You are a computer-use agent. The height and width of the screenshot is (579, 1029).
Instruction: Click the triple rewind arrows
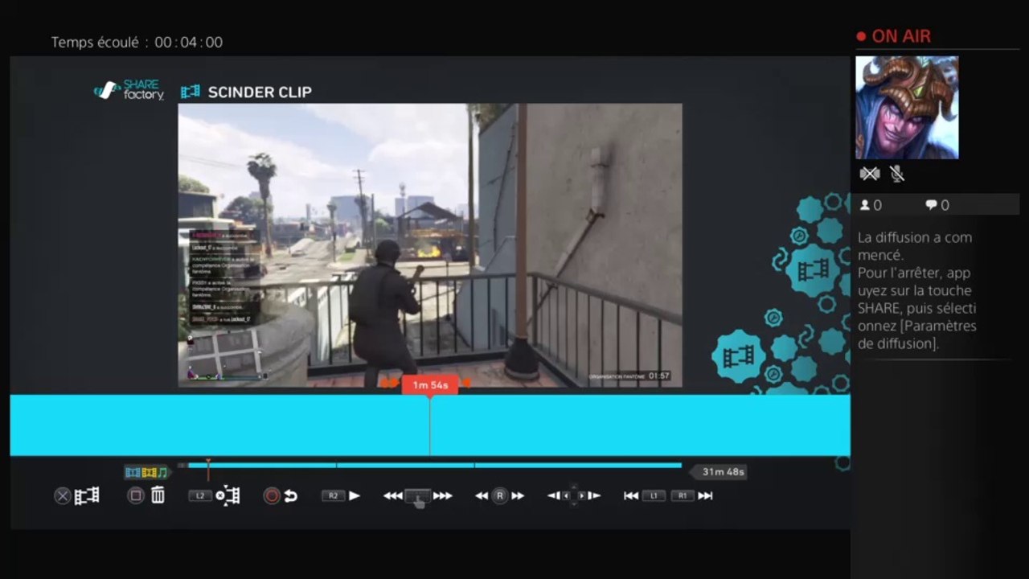click(x=392, y=496)
